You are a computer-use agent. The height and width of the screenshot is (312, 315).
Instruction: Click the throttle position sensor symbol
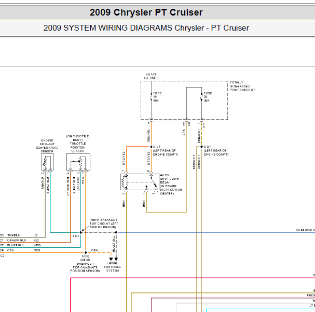tap(78, 162)
